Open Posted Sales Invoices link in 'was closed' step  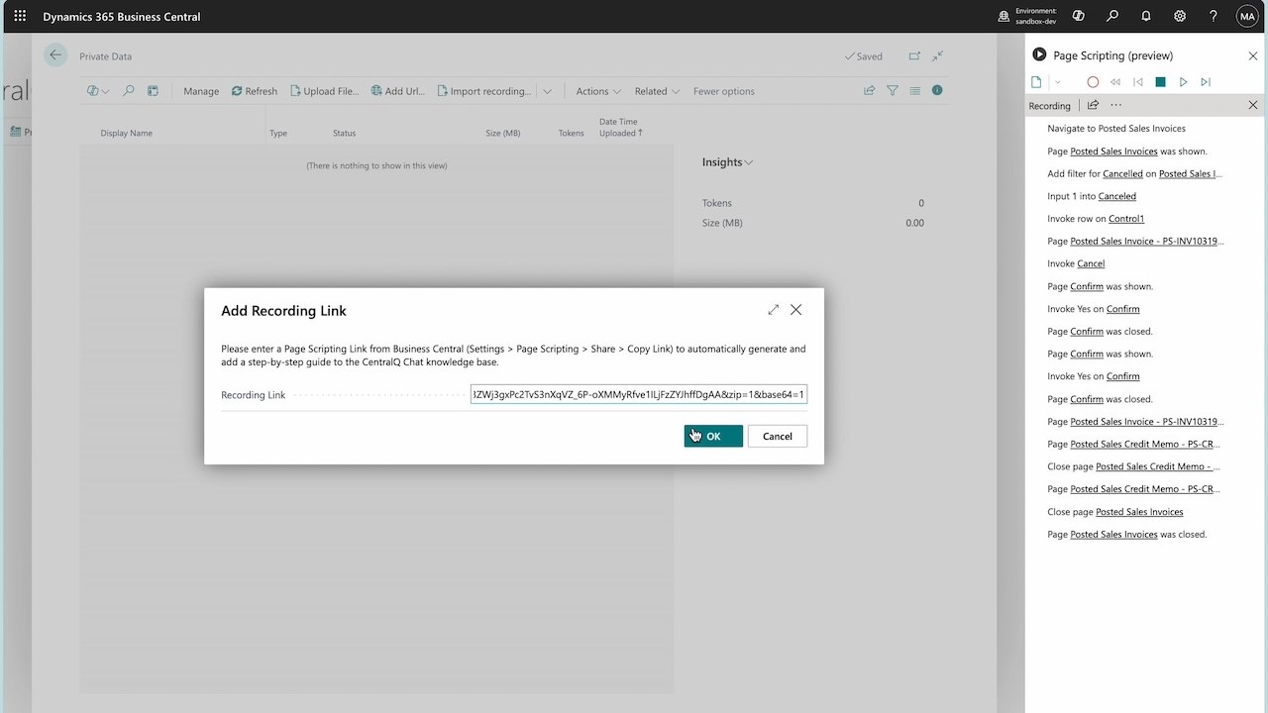tap(1113, 535)
